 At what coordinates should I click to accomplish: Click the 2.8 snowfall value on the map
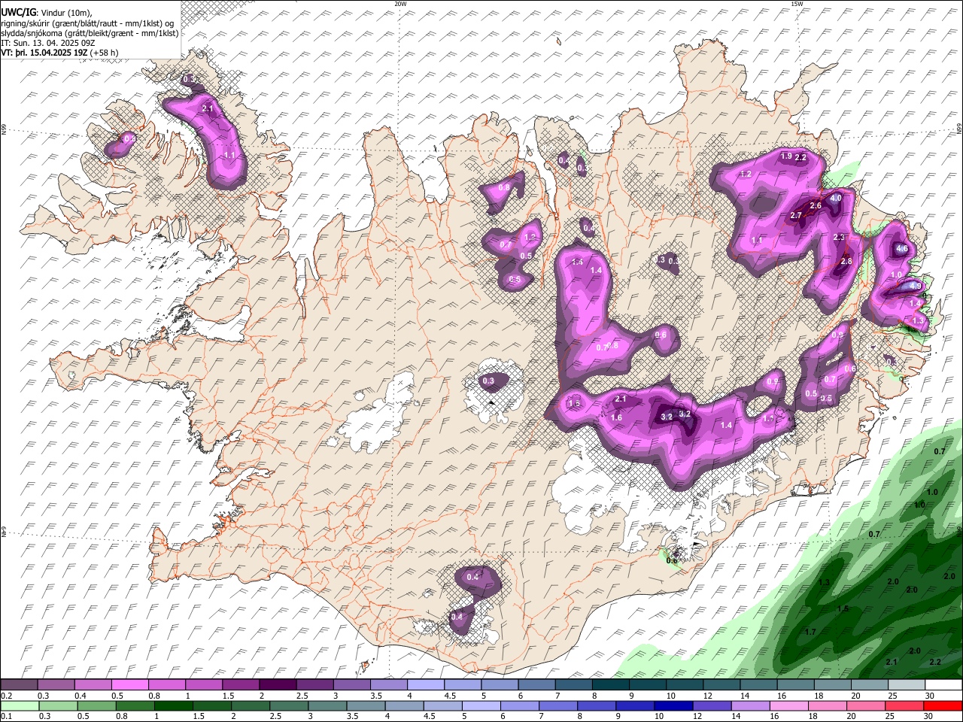[x=846, y=262]
